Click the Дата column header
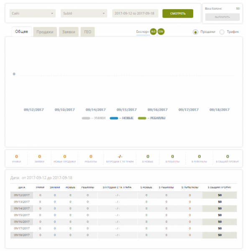The width and height of the screenshot is (246, 251). coord(22,187)
